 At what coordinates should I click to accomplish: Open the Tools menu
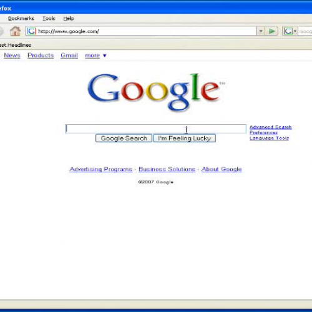click(49, 19)
